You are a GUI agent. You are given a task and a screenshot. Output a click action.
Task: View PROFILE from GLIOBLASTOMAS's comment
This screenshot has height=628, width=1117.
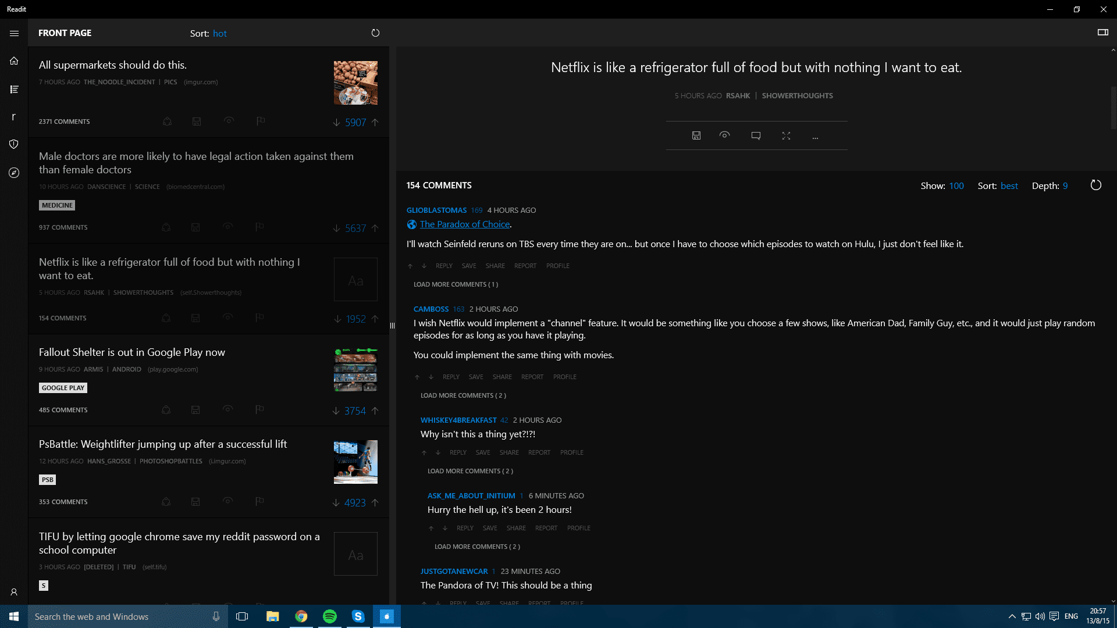tap(558, 266)
